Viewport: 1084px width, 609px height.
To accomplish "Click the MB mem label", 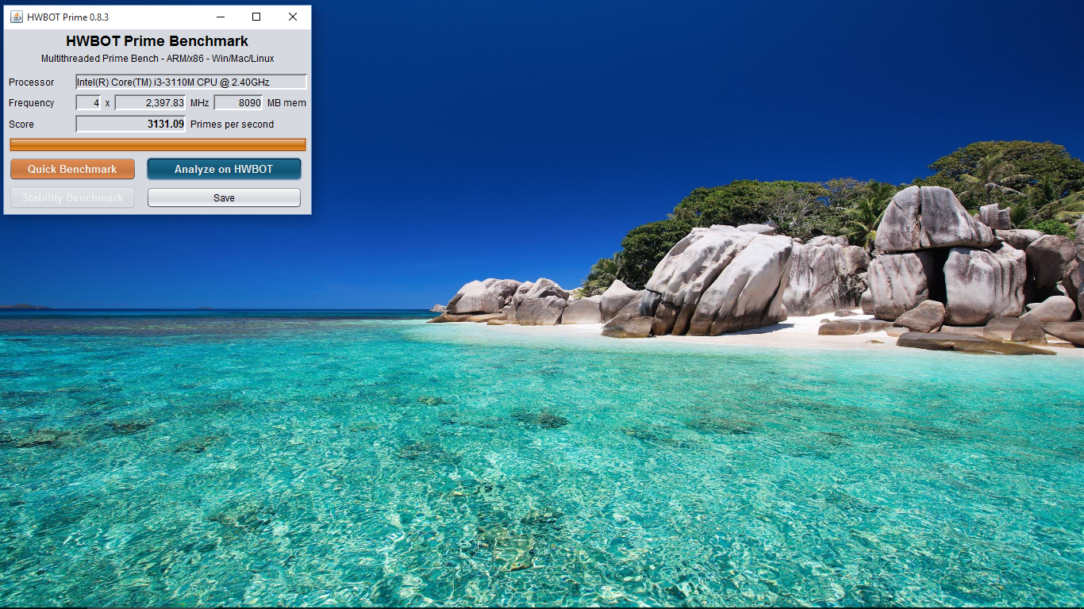I will tap(286, 102).
